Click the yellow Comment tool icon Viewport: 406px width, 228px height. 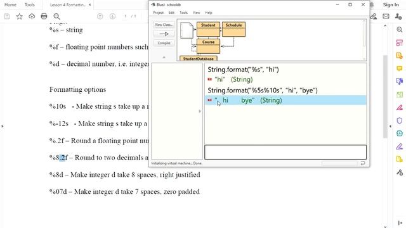point(399,68)
